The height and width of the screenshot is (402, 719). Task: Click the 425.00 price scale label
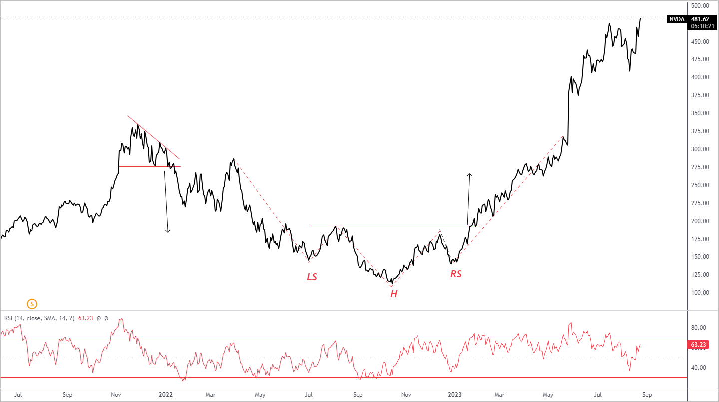coord(700,59)
